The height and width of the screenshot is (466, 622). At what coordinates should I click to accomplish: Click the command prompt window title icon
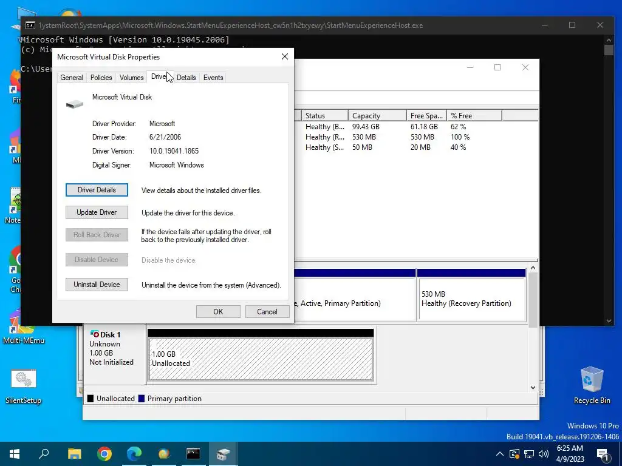coord(30,25)
